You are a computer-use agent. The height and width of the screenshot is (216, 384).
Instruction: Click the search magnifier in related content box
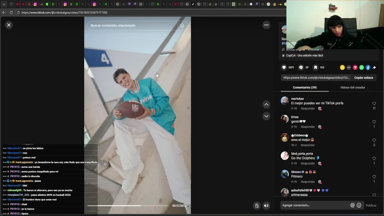coord(182,25)
